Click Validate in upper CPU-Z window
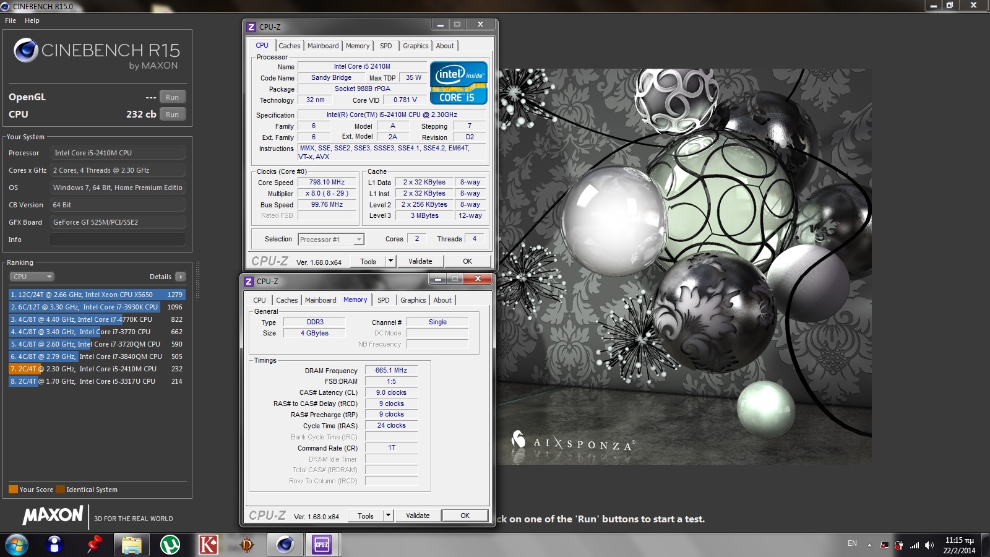This screenshot has height=557, width=990. click(420, 261)
